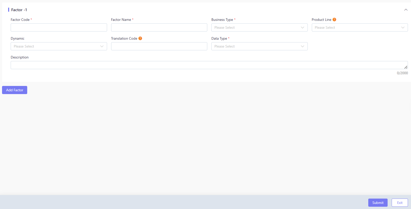Collapse the Factor -1 section chevron
Viewport: 411px width, 209px height.
click(x=406, y=10)
